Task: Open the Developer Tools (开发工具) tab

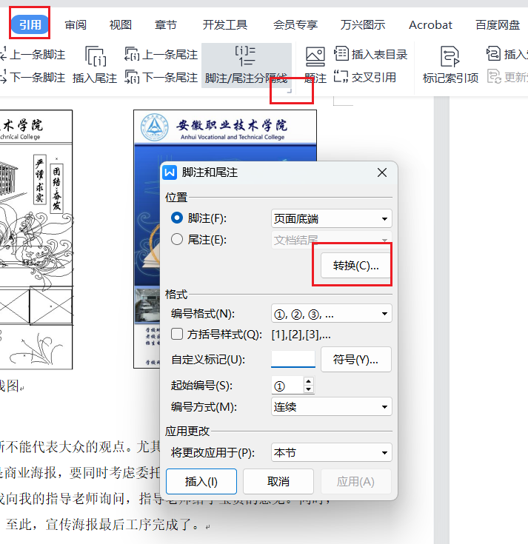Action: pos(225,24)
